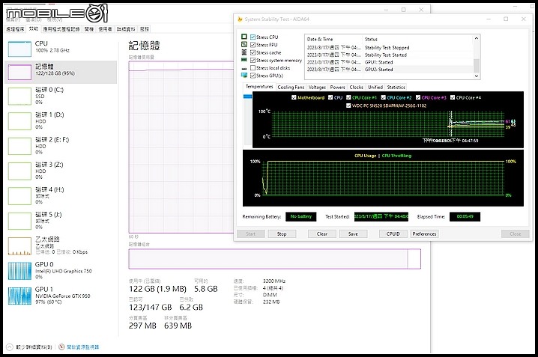Switch to the Unified tab
Screen dimensions: 538x357
tap(375, 88)
